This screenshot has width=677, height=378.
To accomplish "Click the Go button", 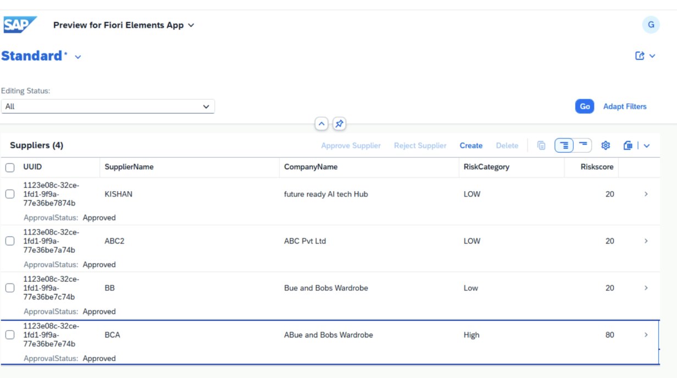I will 585,107.
